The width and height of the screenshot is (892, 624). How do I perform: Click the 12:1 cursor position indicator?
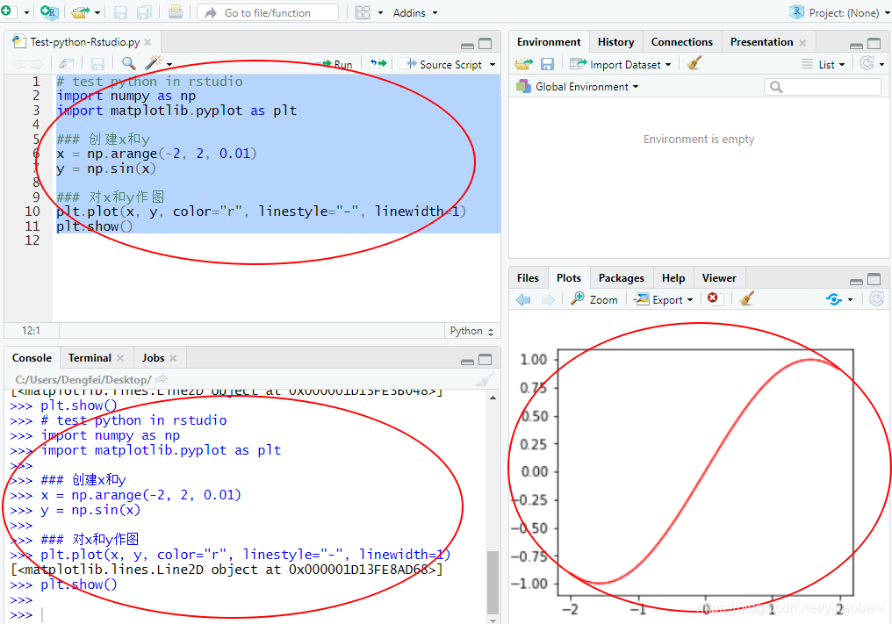pos(31,331)
